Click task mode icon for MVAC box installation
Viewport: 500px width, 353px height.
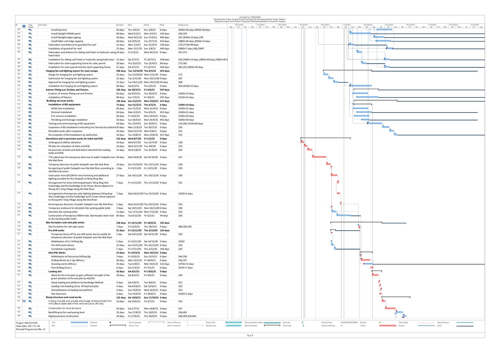click(30, 108)
